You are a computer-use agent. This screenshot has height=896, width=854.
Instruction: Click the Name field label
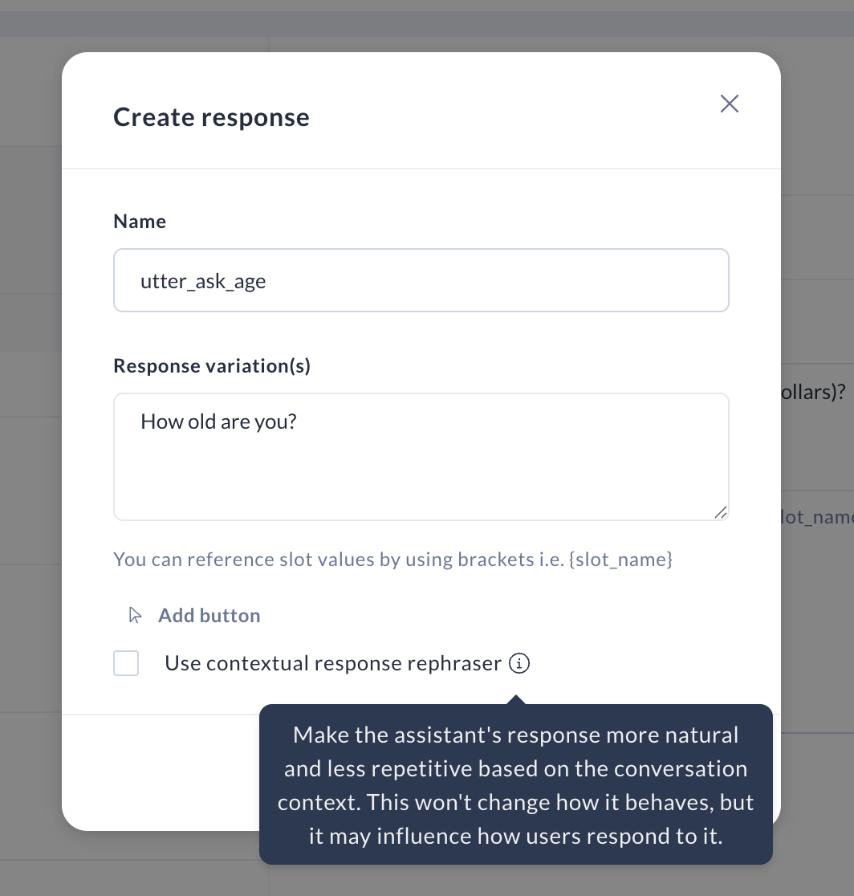140,221
